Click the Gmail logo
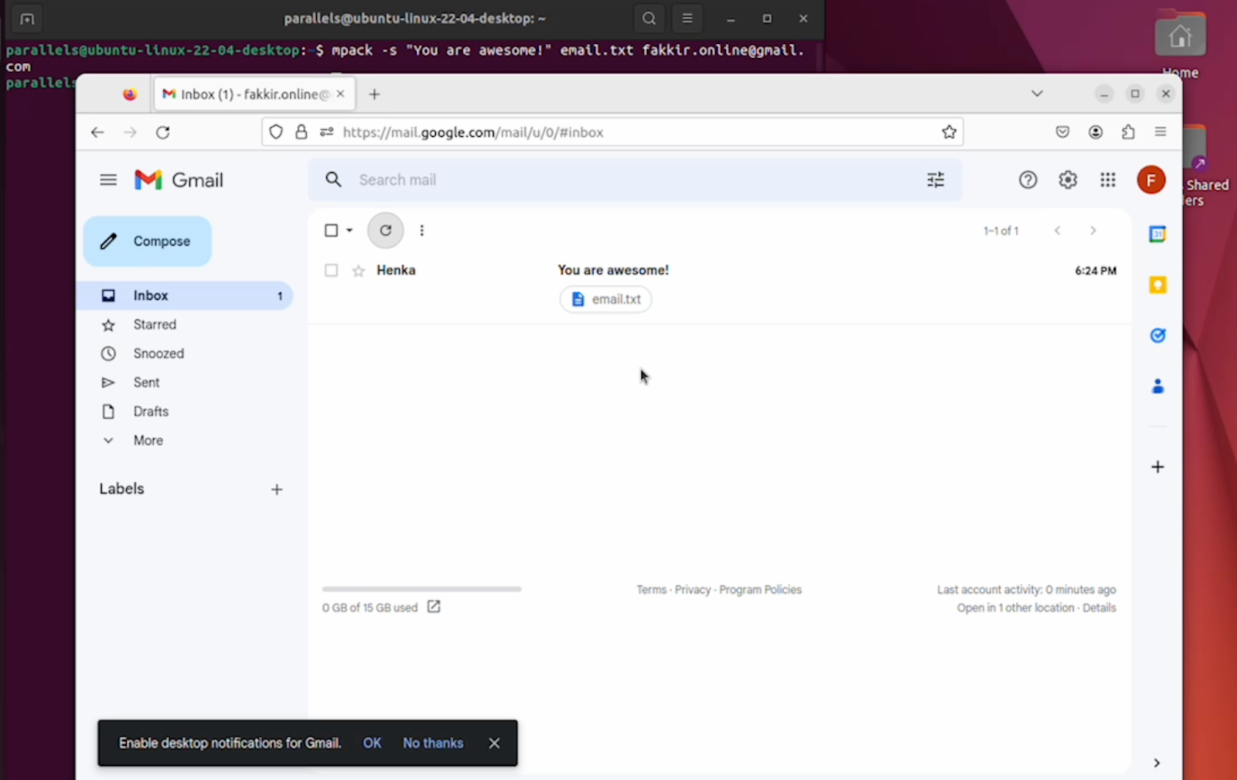Viewport: 1237px width, 780px height. (179, 180)
